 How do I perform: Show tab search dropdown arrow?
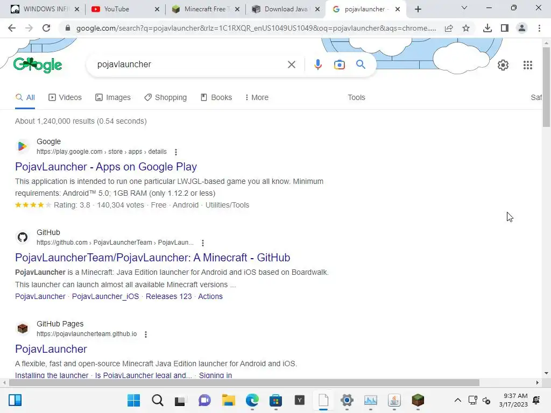(464, 8)
